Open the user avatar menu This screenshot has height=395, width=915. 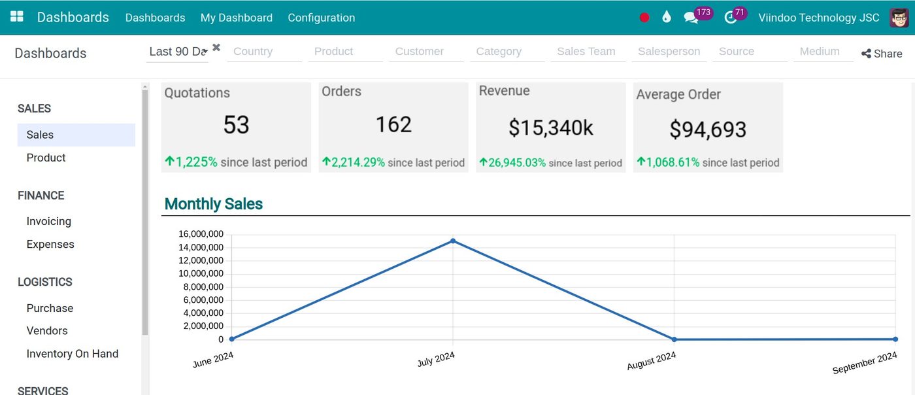[x=899, y=18]
